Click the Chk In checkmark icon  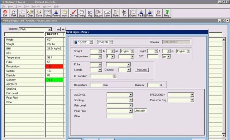(73, 13)
